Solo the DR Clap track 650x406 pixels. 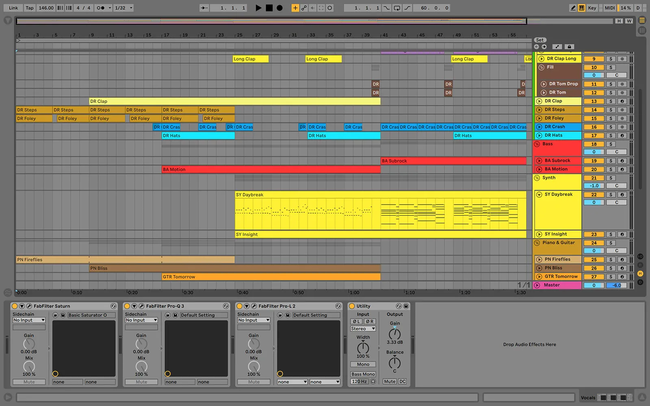point(611,101)
